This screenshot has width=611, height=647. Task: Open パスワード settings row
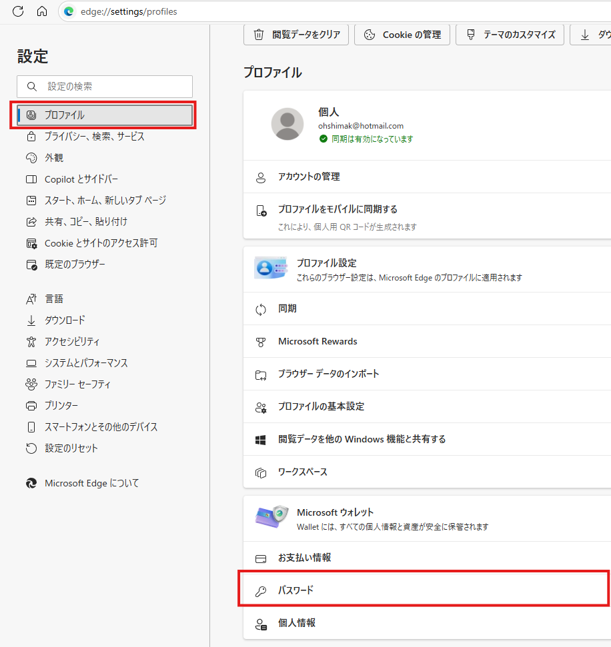(427, 590)
